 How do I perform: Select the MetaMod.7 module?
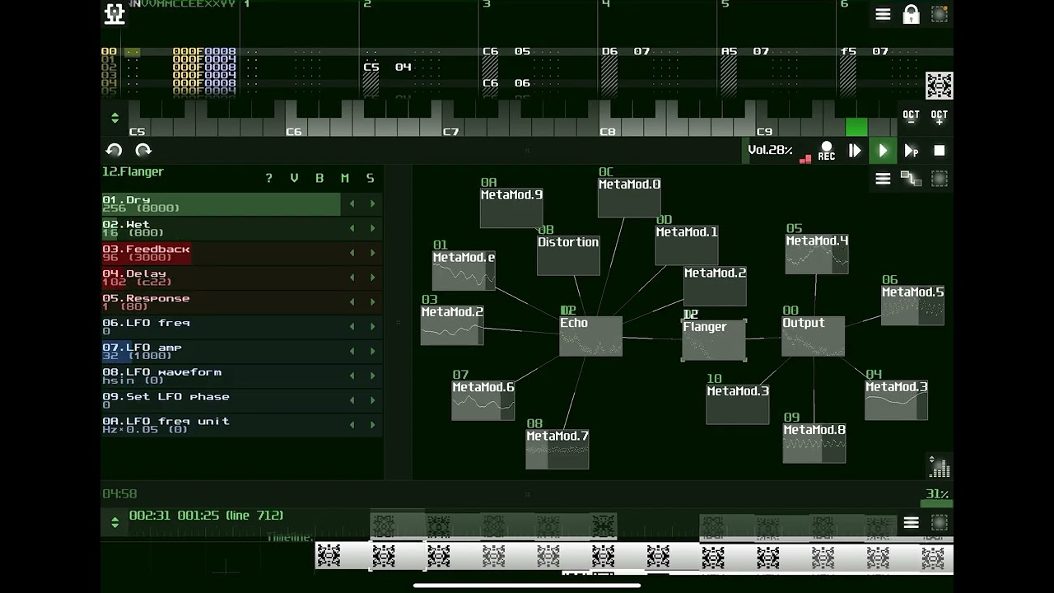click(x=557, y=449)
